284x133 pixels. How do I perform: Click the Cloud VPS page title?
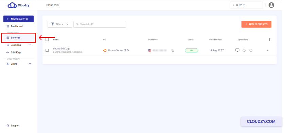(53, 5)
